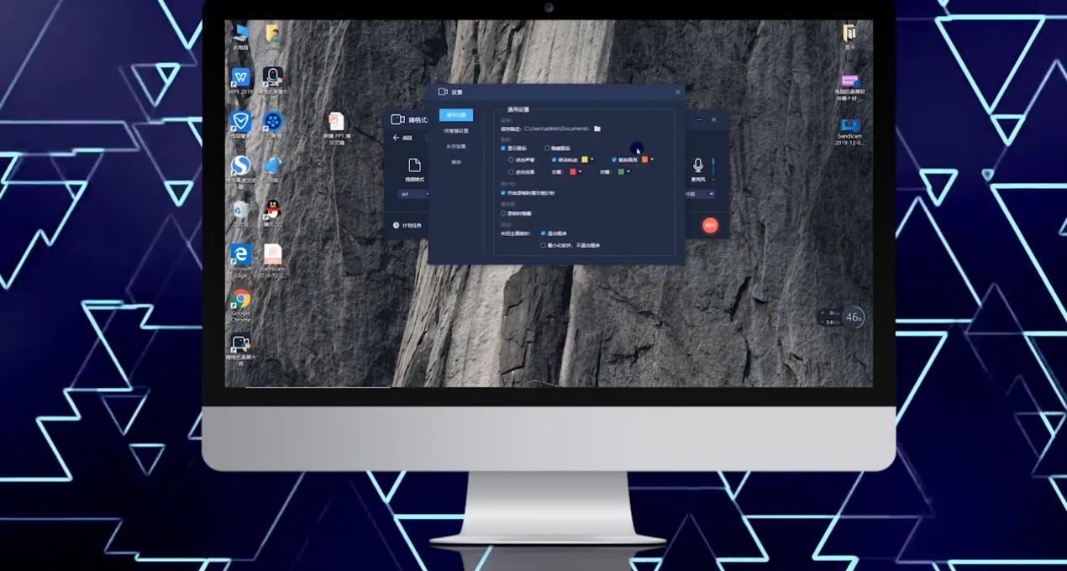The image size is (1067, 571).
Task: Switch to hotkey settings tab
Action: 456,131
